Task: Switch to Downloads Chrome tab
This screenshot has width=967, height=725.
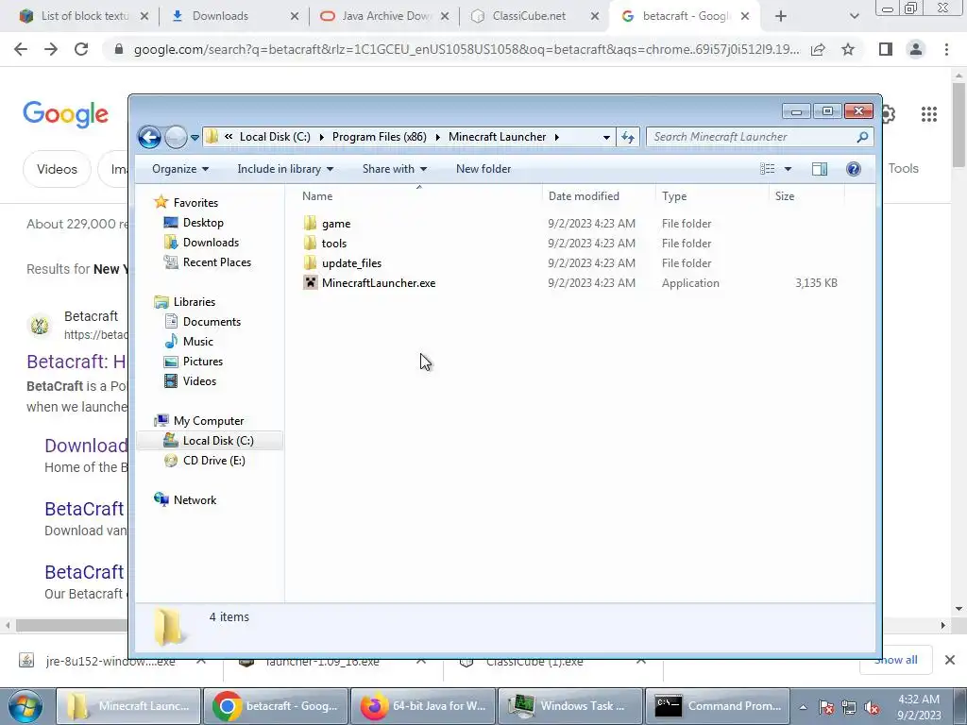Action: pos(234,16)
